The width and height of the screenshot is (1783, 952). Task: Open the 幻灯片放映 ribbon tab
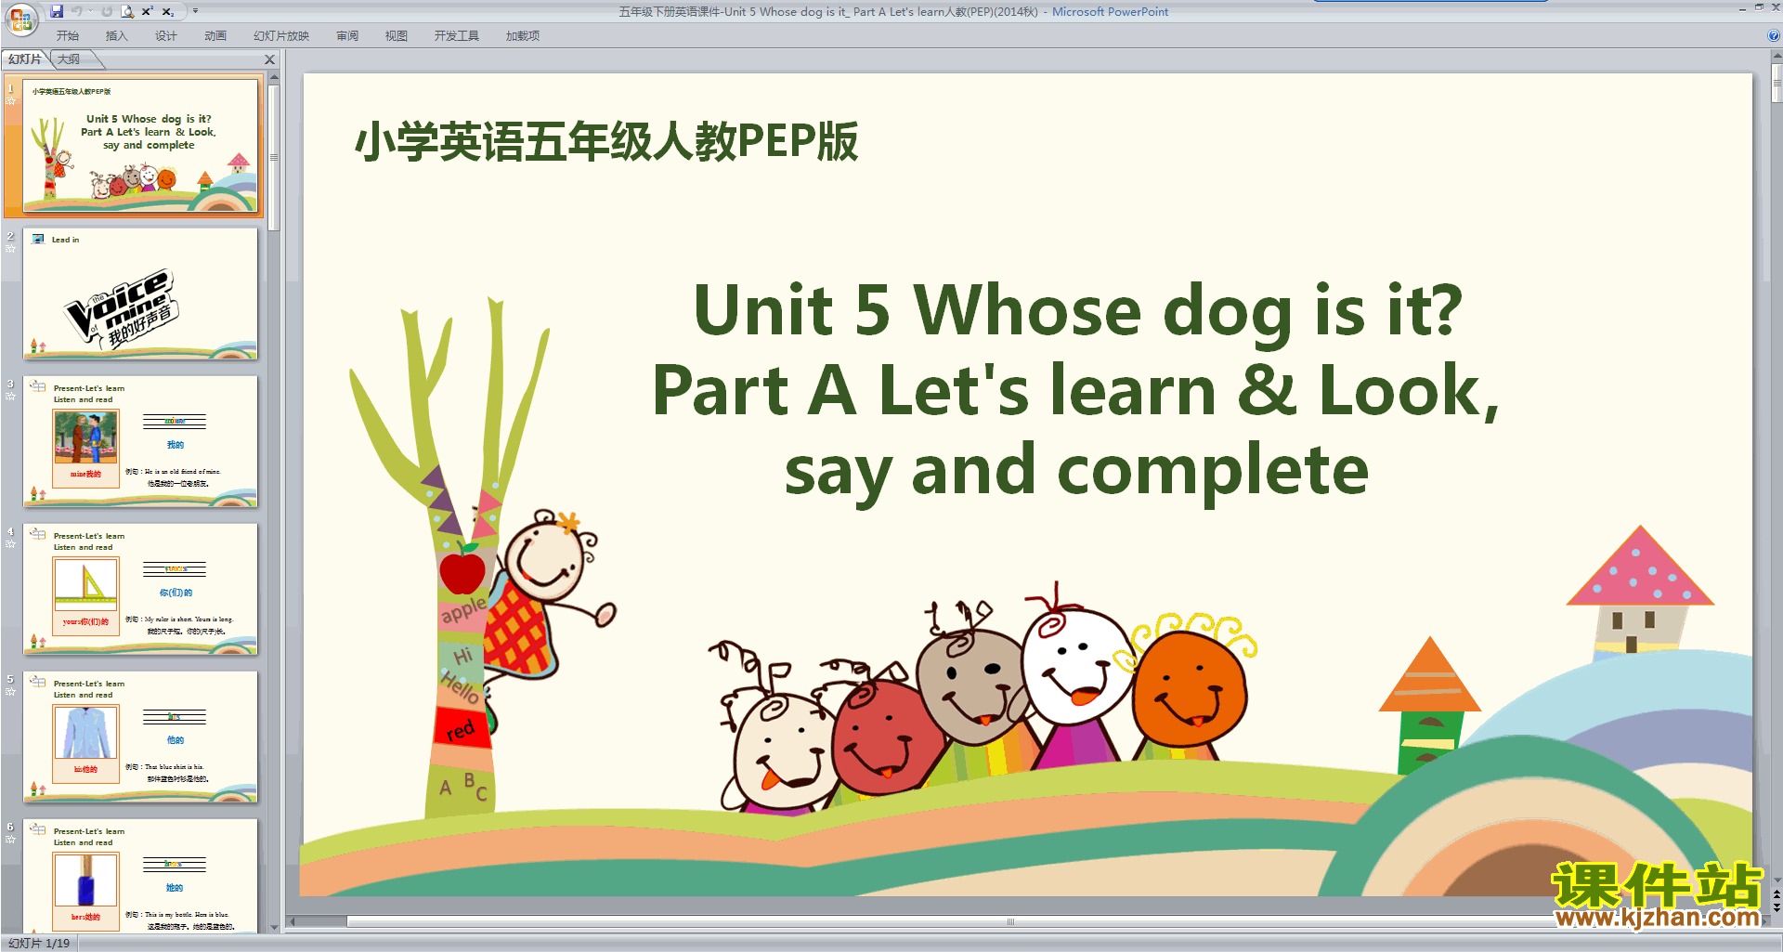[x=281, y=36]
